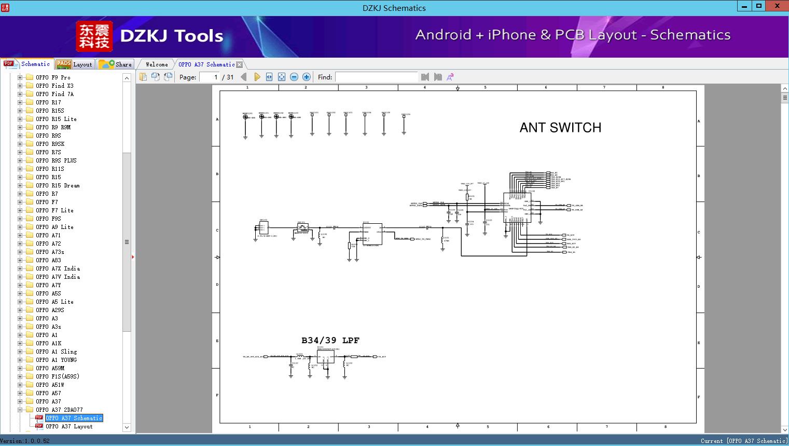Screen dimensions: 789x446
Task: Select OPPO R9 R9M tree item
Action: tap(53, 127)
